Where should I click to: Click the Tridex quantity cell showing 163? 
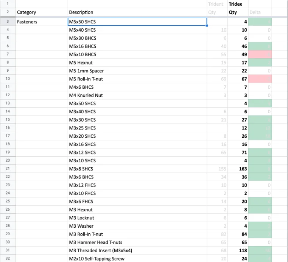point(237,169)
